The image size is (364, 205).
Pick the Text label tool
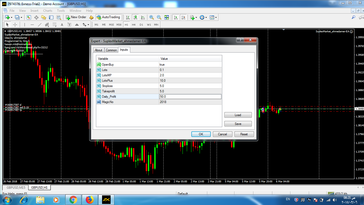(62, 25)
